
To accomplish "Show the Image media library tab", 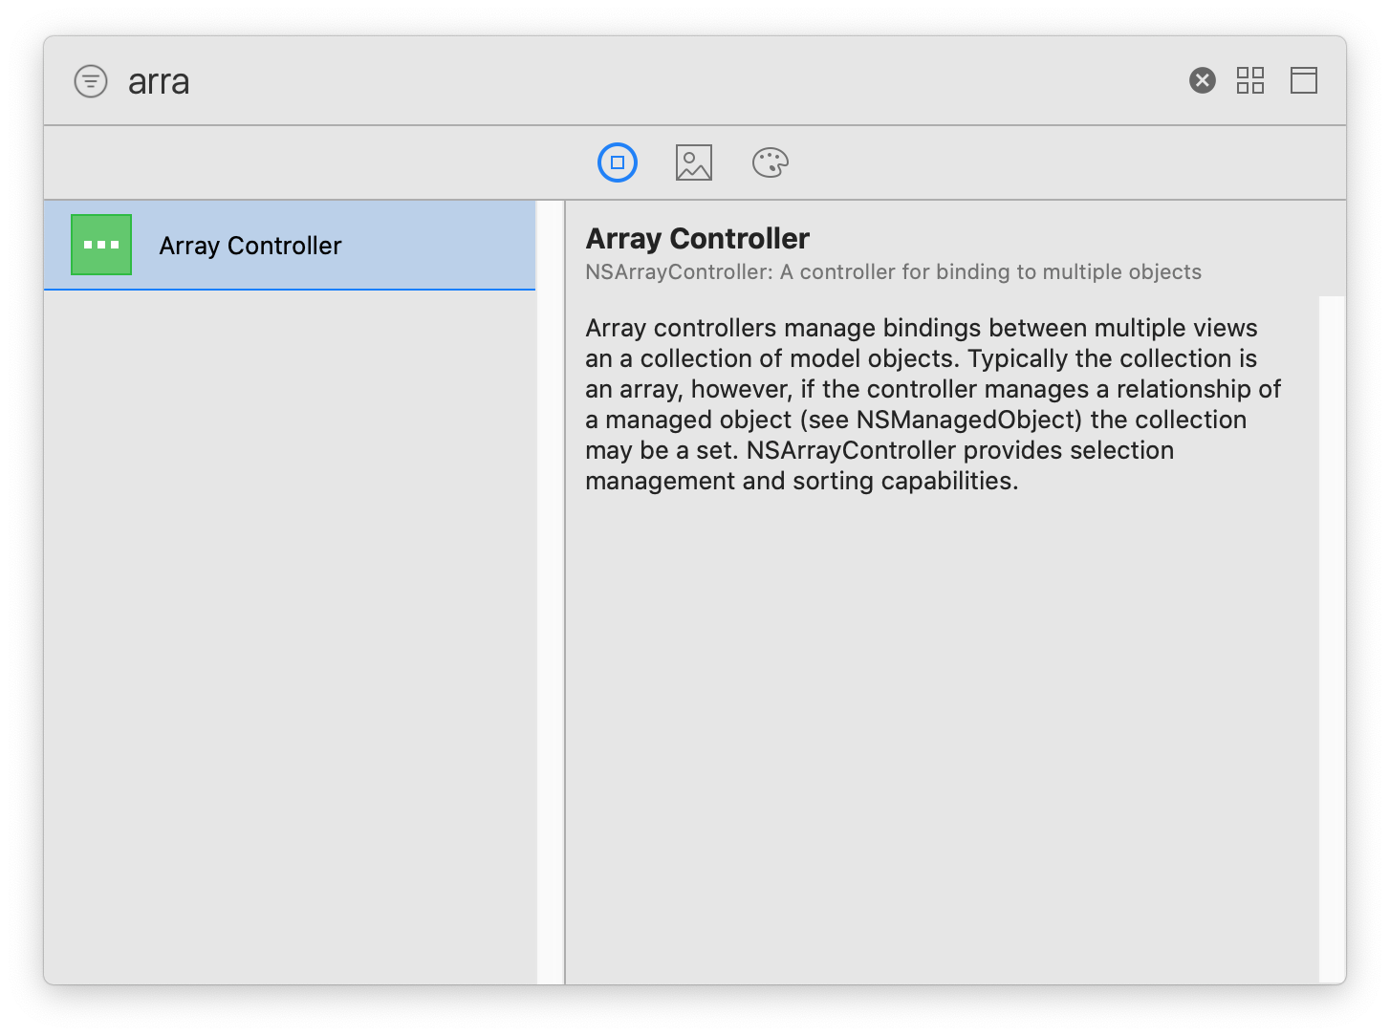I will (694, 162).
